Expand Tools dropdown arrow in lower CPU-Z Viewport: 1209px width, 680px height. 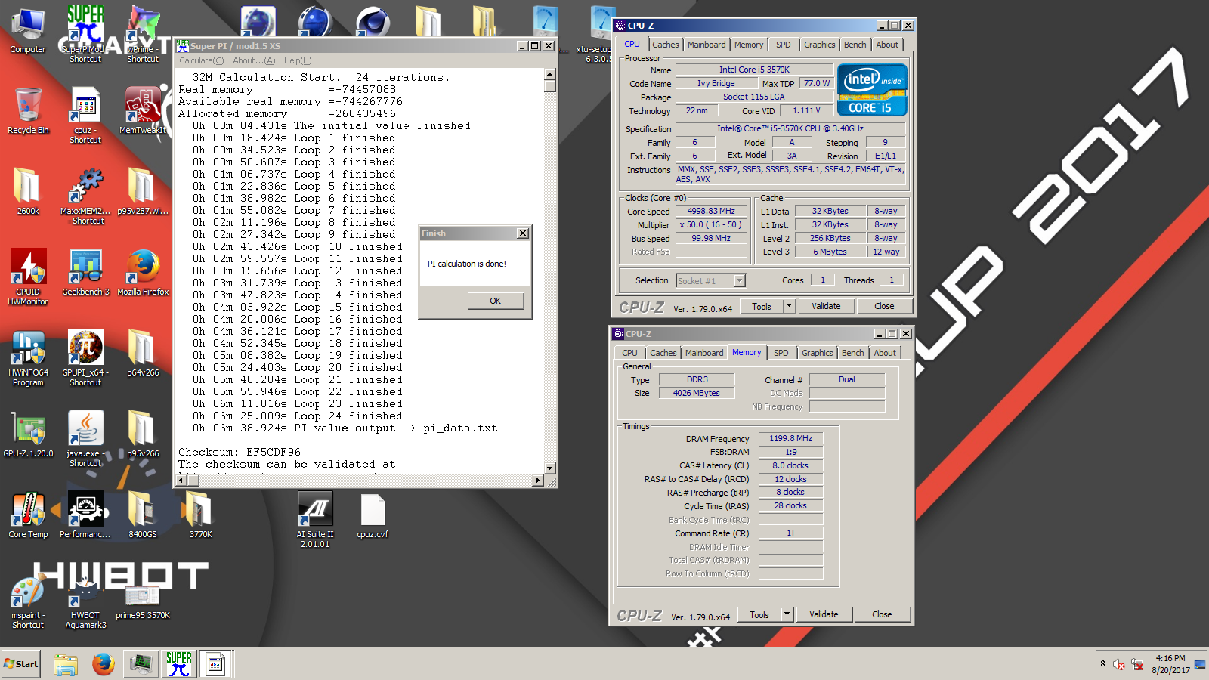[787, 614]
